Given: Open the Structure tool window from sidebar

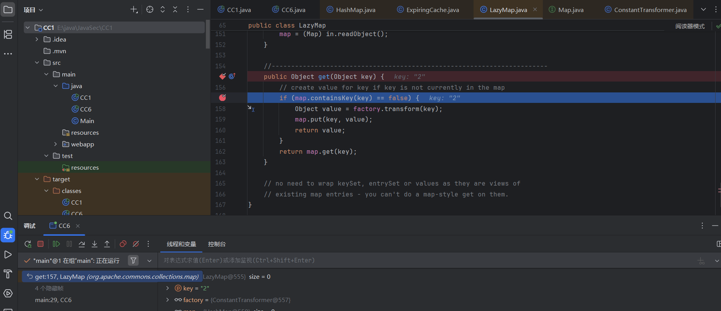Looking at the screenshot, I should (8, 35).
